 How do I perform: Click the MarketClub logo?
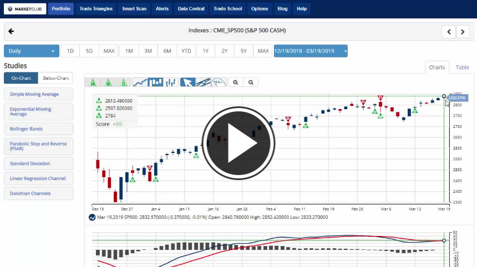25,9
